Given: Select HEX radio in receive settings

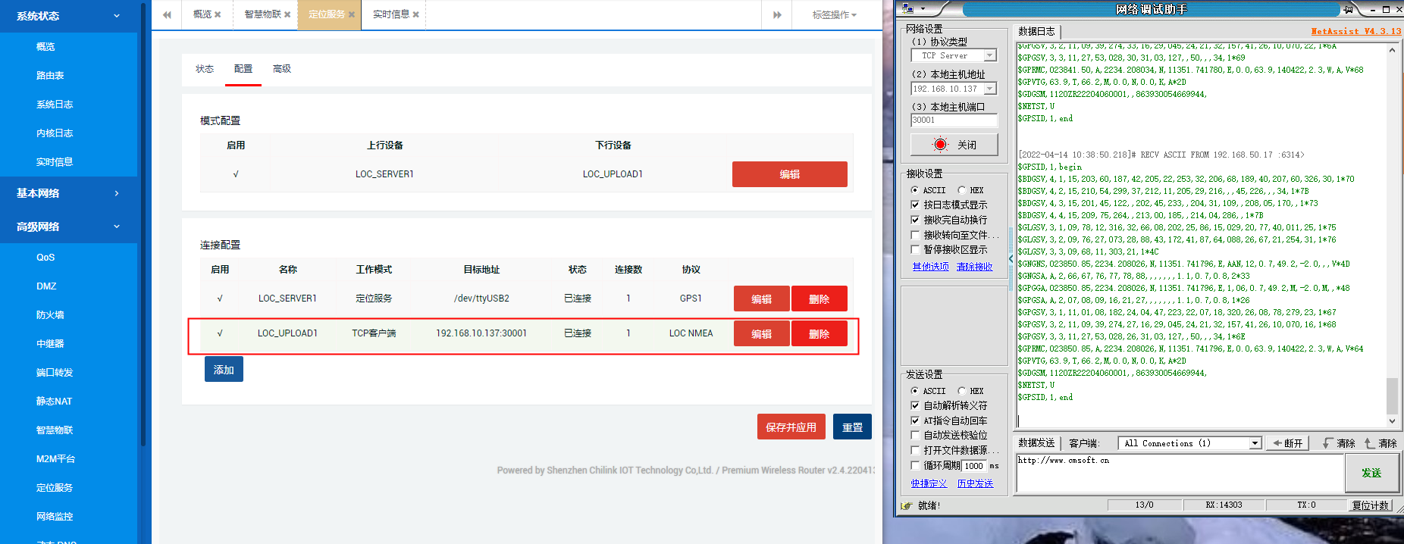Looking at the screenshot, I should tap(961, 190).
